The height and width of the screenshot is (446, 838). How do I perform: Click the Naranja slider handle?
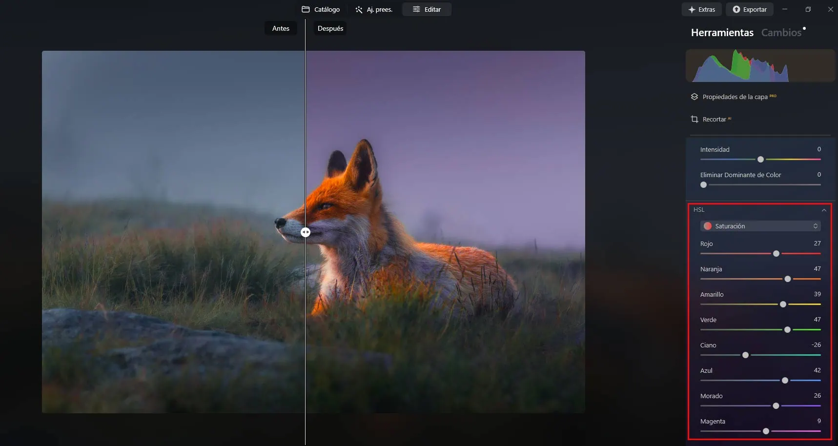[x=787, y=279]
